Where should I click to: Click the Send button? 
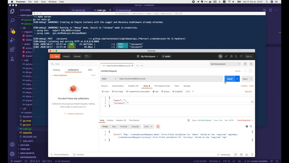(229, 79)
